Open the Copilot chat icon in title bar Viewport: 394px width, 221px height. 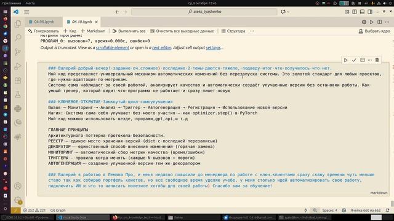tap(283, 12)
